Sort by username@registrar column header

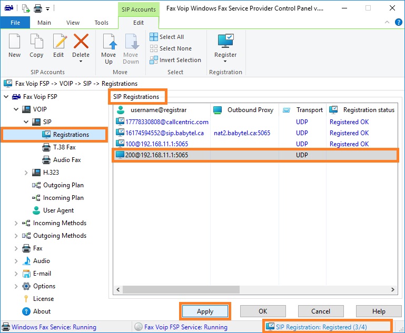[x=162, y=110]
